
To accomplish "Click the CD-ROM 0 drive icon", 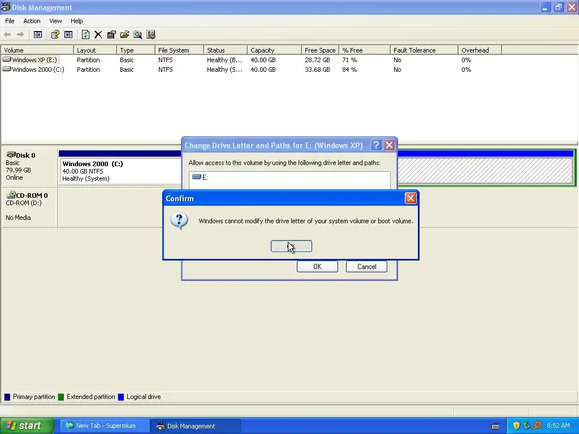I will tap(11, 194).
